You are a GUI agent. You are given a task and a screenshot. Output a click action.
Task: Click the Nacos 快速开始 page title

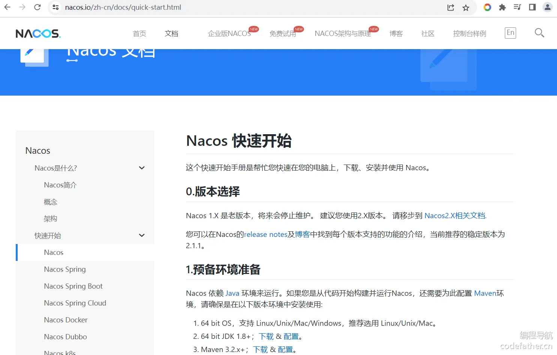coord(239,141)
